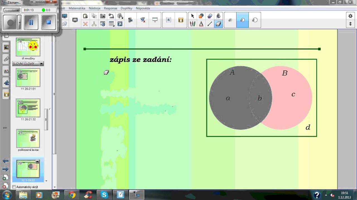Move the sidebar to other side
The height and width of the screenshot is (200, 357).
point(5,128)
